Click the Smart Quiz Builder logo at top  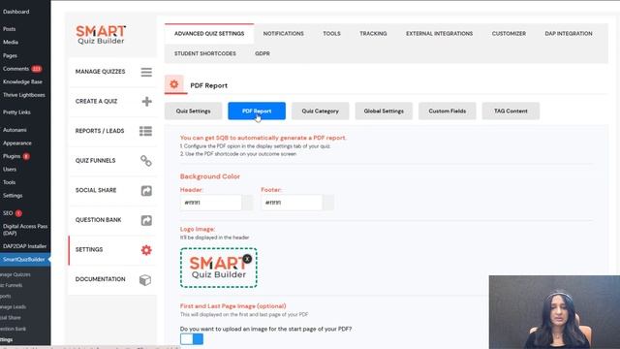[x=101, y=35]
